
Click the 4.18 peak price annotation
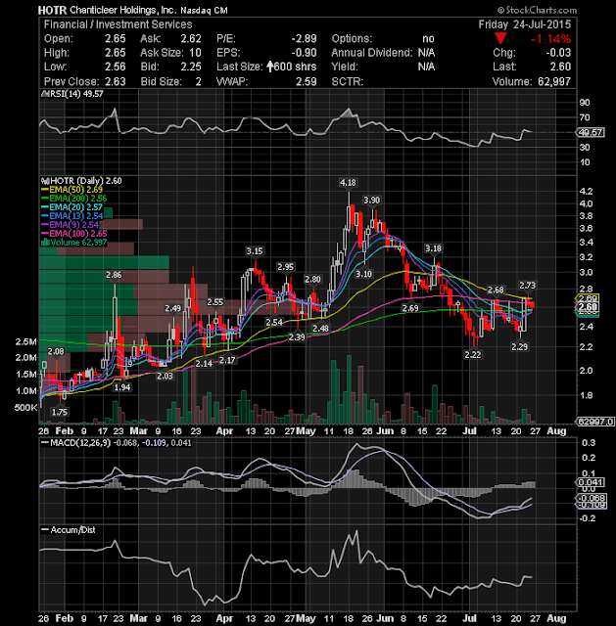tap(348, 183)
